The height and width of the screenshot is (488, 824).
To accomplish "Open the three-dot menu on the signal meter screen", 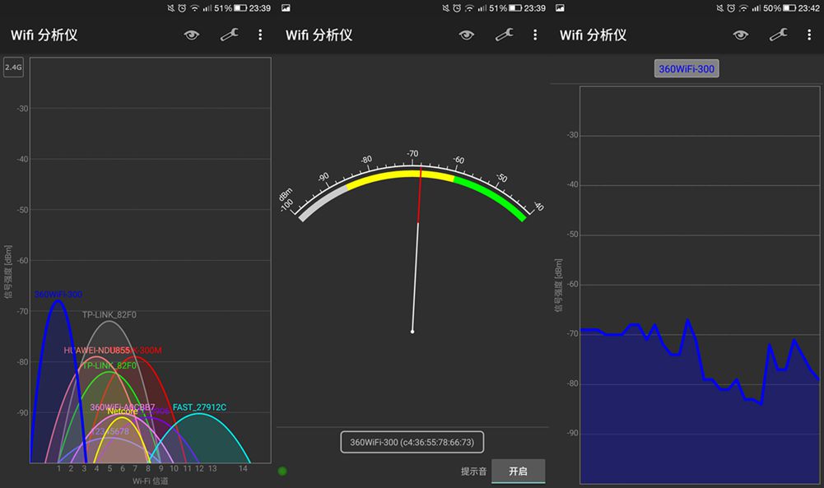I will (x=535, y=35).
